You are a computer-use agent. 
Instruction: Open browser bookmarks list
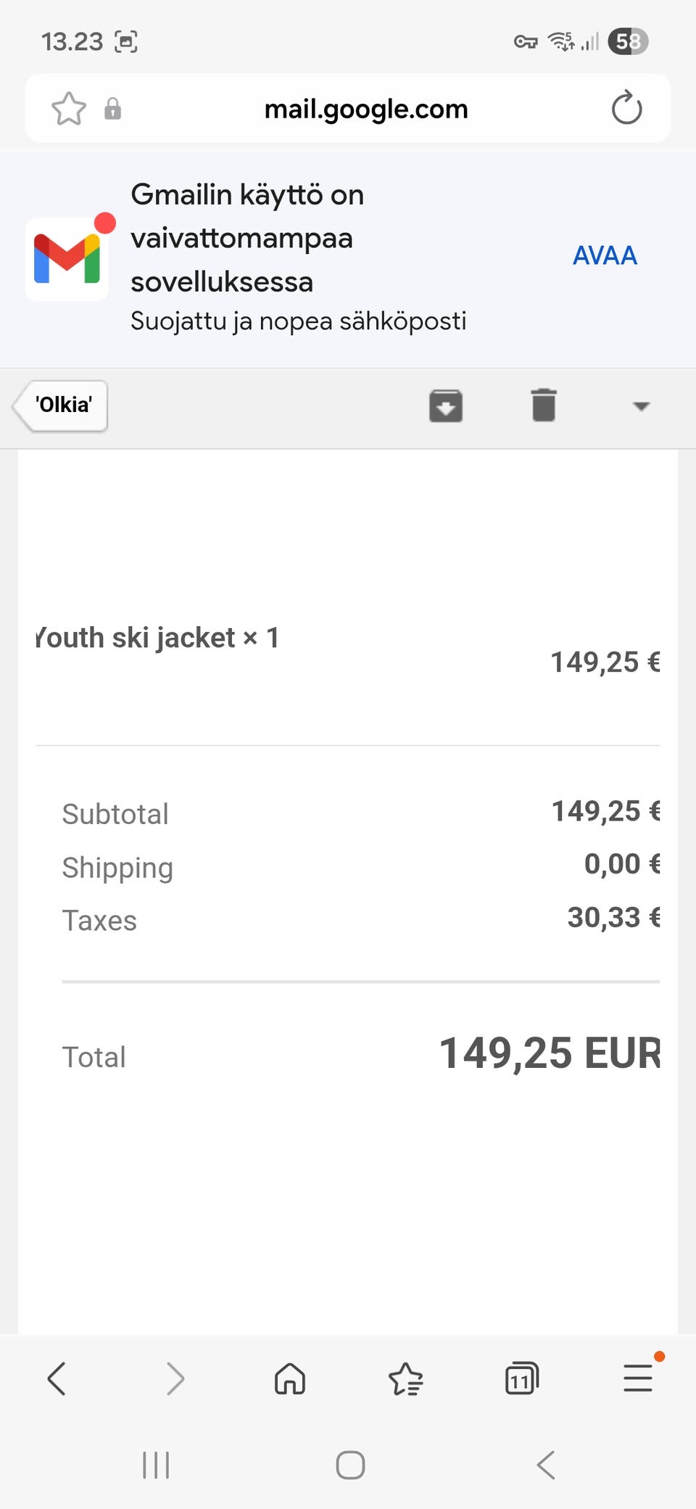click(405, 1378)
